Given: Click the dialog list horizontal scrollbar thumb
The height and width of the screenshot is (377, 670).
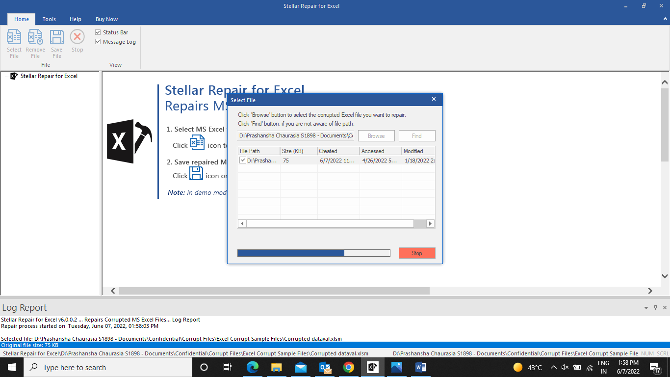Looking at the screenshot, I should coord(330,223).
